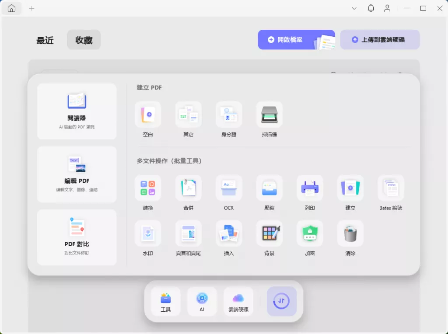Viewport: 448px width, 334px height.
Task: Open the PDF 對比 compare card
Action: [77, 237]
